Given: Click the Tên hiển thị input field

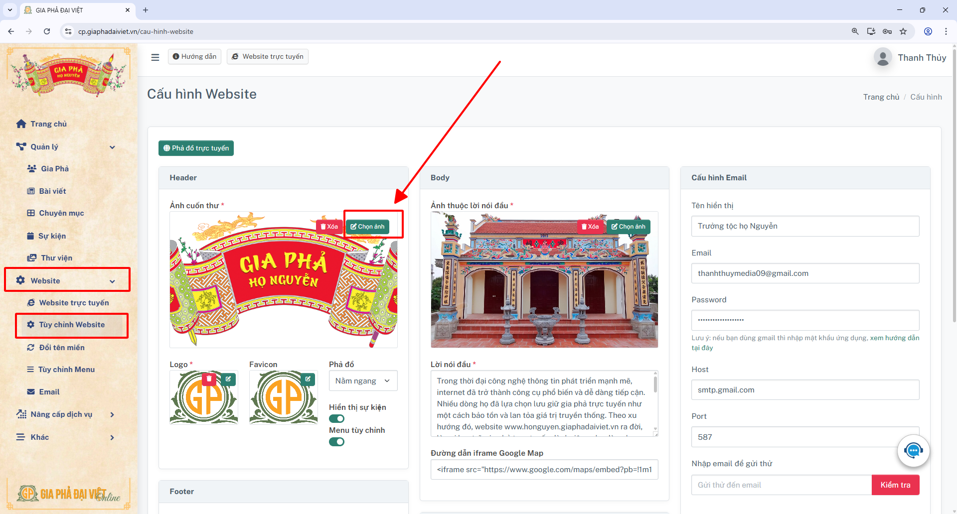Looking at the screenshot, I should tap(805, 226).
